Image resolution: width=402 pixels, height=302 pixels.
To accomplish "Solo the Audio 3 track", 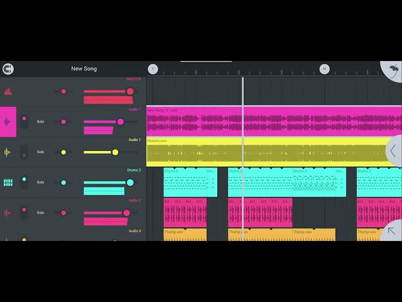I will click(x=40, y=213).
